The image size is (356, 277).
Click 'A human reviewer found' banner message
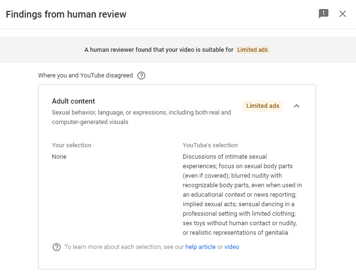tap(158, 50)
